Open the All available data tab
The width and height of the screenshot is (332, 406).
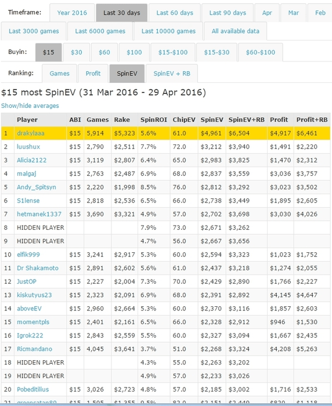(235, 31)
